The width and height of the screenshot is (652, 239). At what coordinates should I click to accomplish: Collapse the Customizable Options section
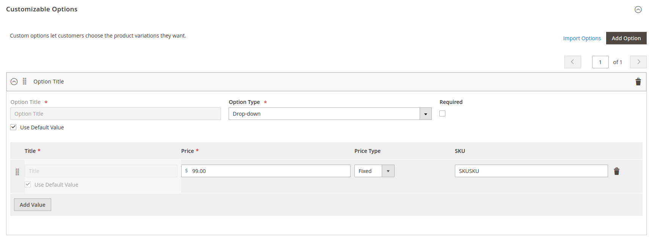638,9
